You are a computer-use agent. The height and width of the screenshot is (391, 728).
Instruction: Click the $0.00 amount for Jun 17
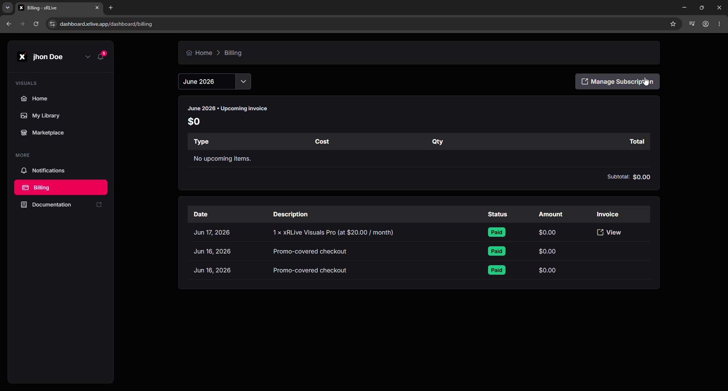[x=547, y=232]
